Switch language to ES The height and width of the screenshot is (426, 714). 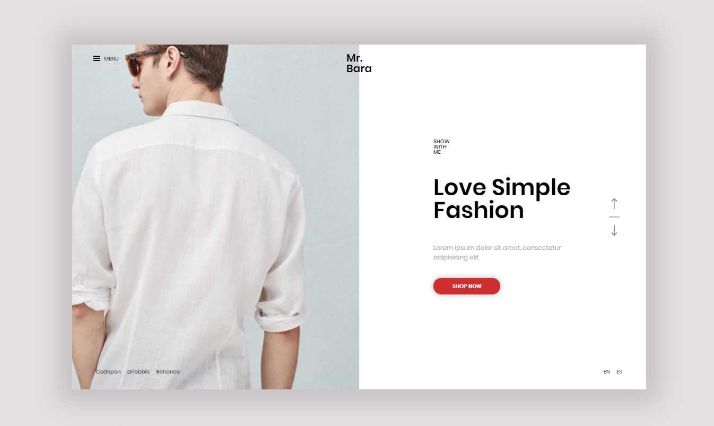pos(619,372)
